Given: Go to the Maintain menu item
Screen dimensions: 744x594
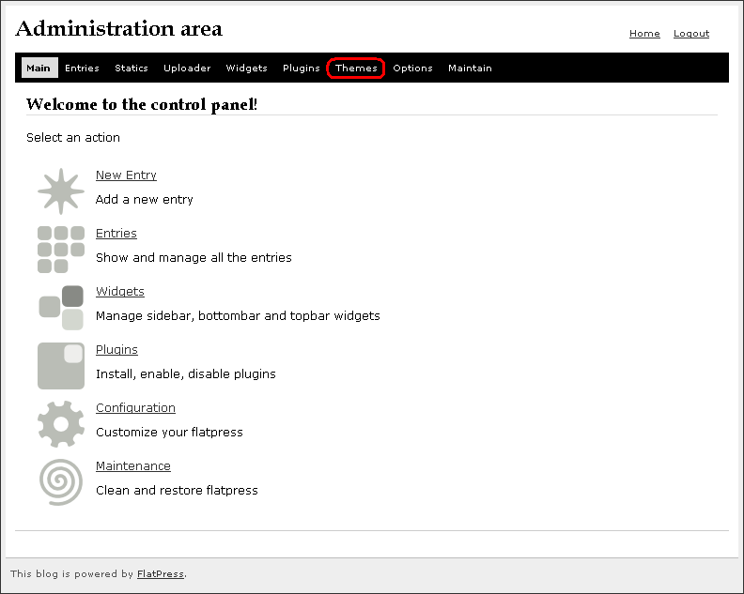Looking at the screenshot, I should (470, 69).
